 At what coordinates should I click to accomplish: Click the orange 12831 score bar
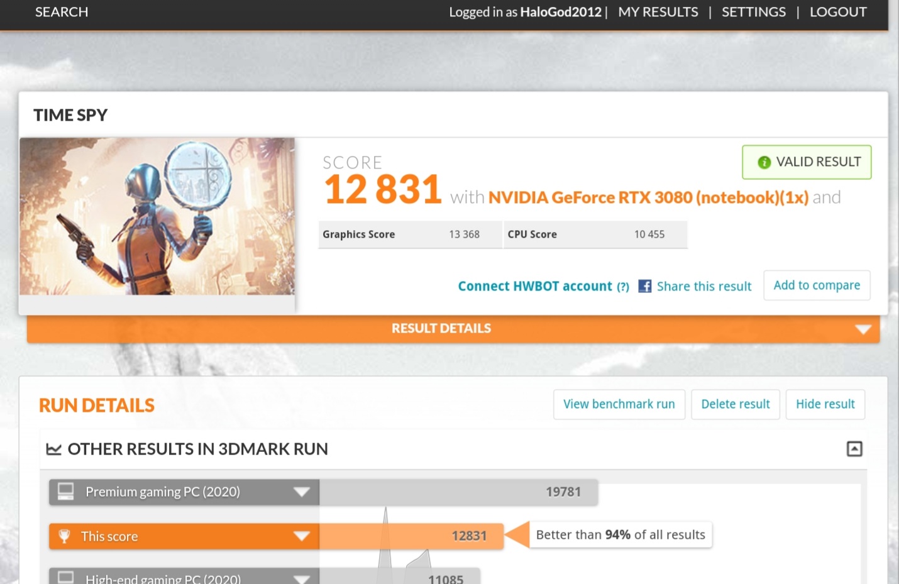click(x=411, y=536)
